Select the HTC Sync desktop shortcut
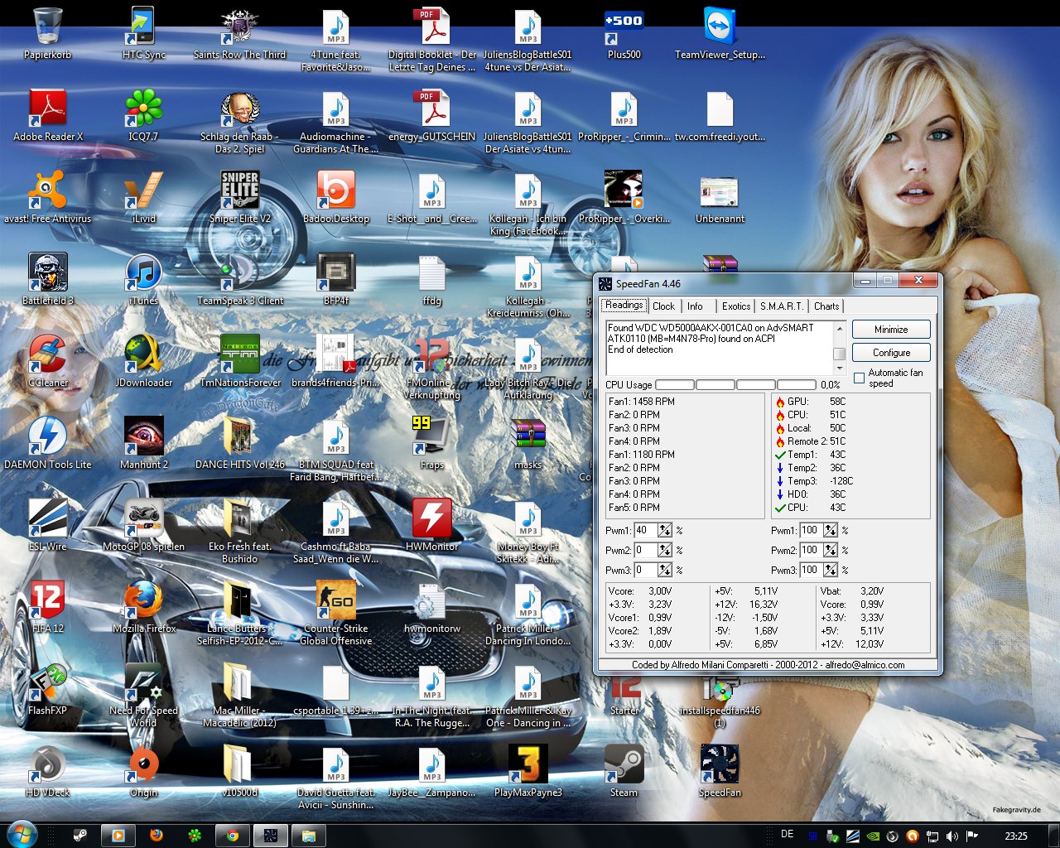1060x848 pixels. pyautogui.click(x=143, y=34)
